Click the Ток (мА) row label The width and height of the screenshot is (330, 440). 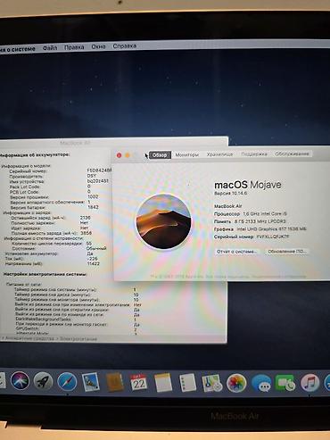pyautogui.click(x=14, y=259)
